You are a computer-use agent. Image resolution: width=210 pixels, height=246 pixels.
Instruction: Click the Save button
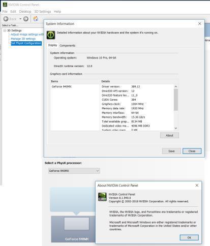coord(171,151)
